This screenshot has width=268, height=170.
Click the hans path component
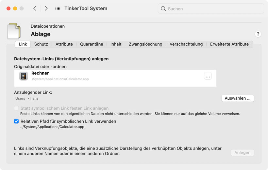click(34, 98)
